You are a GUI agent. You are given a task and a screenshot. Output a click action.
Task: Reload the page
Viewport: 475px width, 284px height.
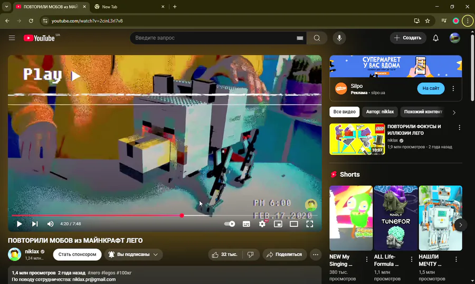[x=31, y=21]
